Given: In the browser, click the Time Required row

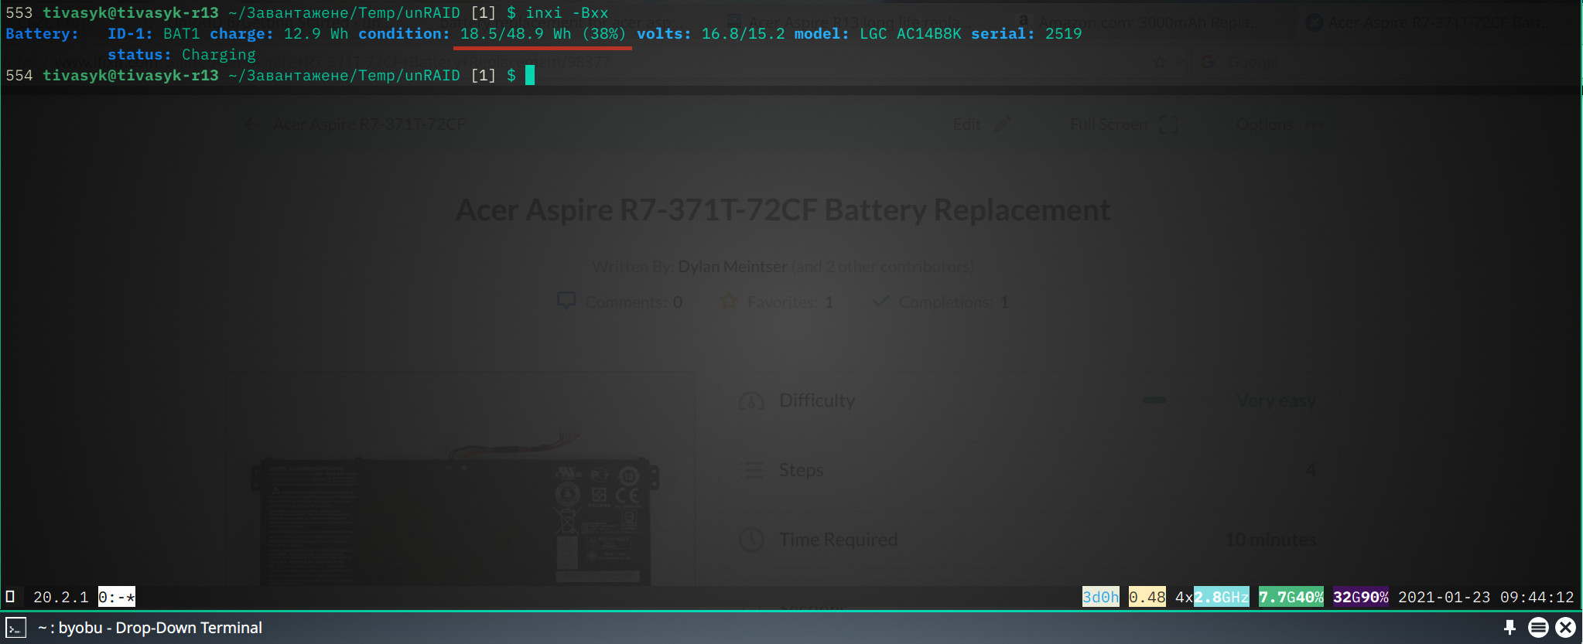Looking at the screenshot, I should click(1029, 540).
